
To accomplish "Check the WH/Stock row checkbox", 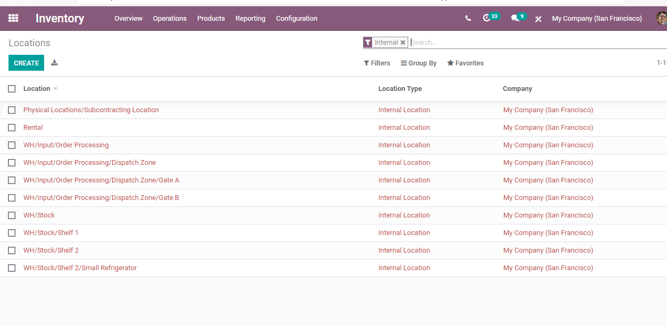I will [12, 215].
